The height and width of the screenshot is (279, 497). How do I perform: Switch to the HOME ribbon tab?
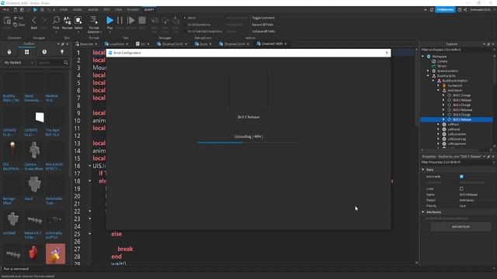[64, 10]
